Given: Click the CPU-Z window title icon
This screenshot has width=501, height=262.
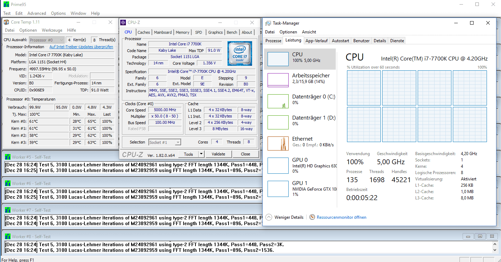Looking at the screenshot, I should point(123,22).
